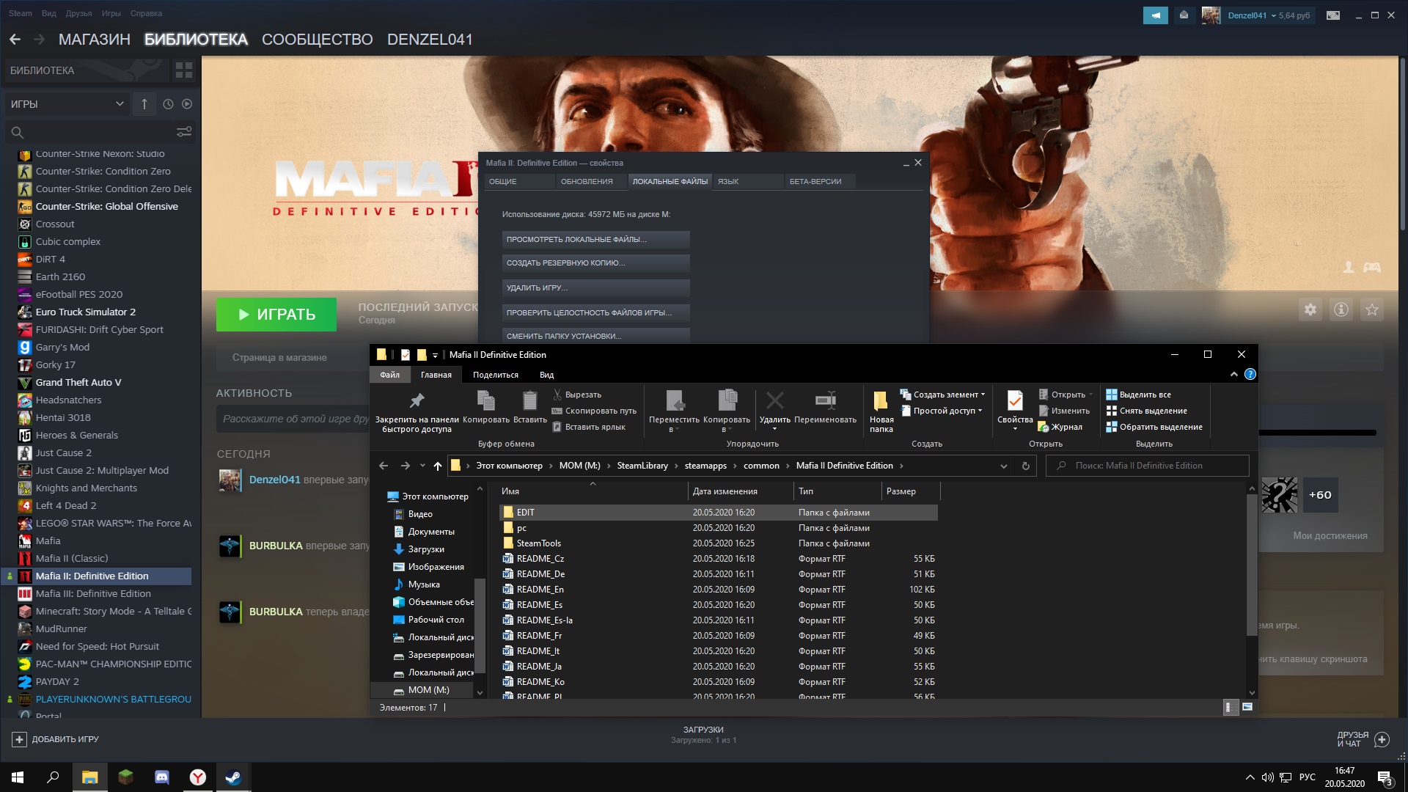Open the library advanced filters icon
Screen dimensions: 1408x792
tap(184, 132)
